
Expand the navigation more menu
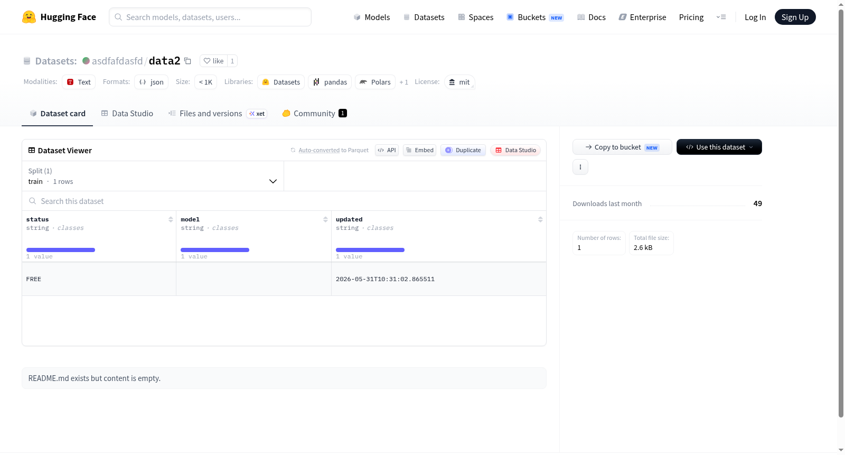point(721,17)
